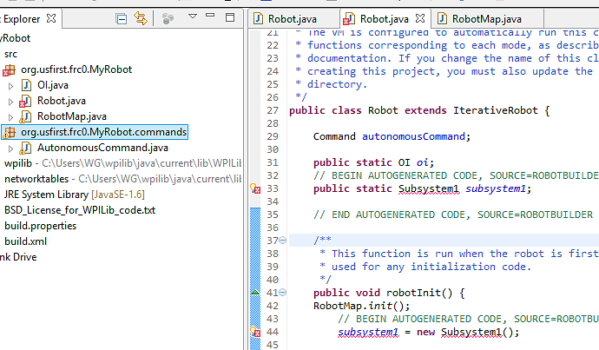Click the oi field on line 31

(422, 162)
